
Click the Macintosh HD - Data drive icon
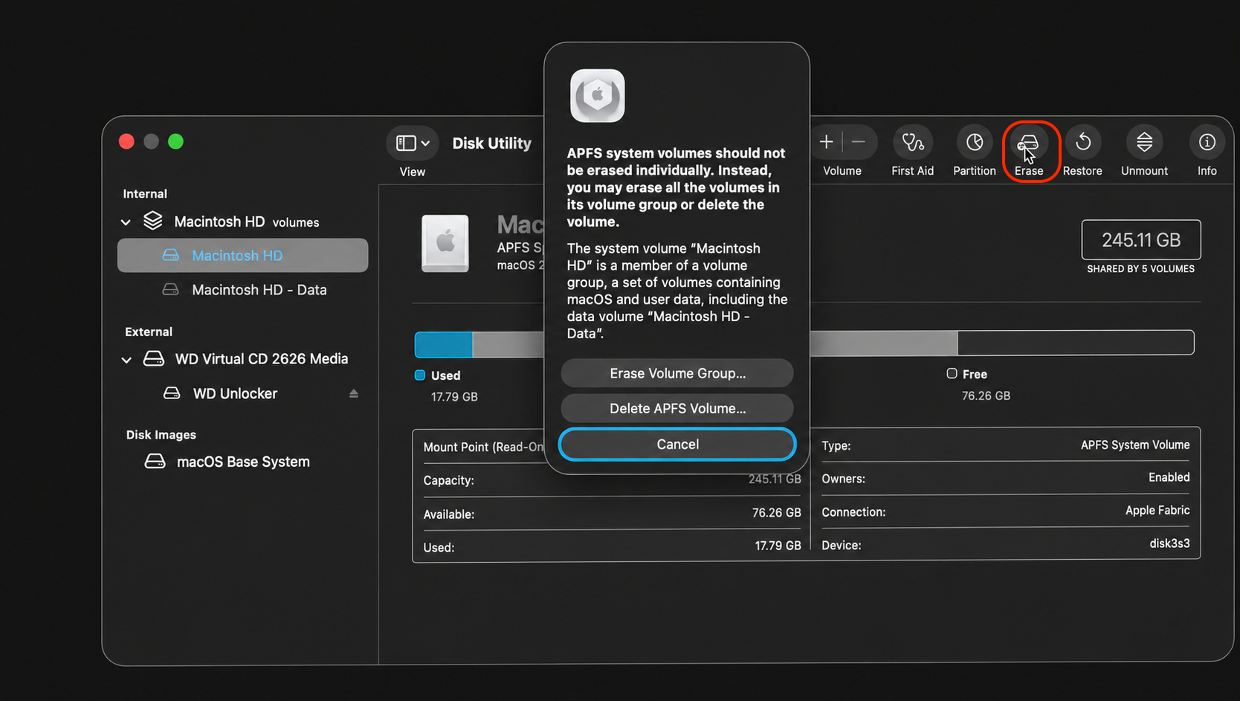pos(171,289)
